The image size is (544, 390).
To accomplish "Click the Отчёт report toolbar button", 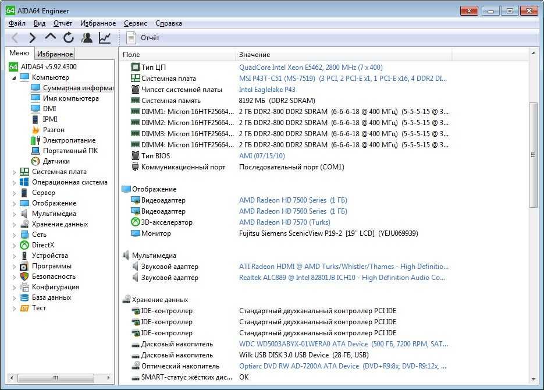I will [143, 37].
